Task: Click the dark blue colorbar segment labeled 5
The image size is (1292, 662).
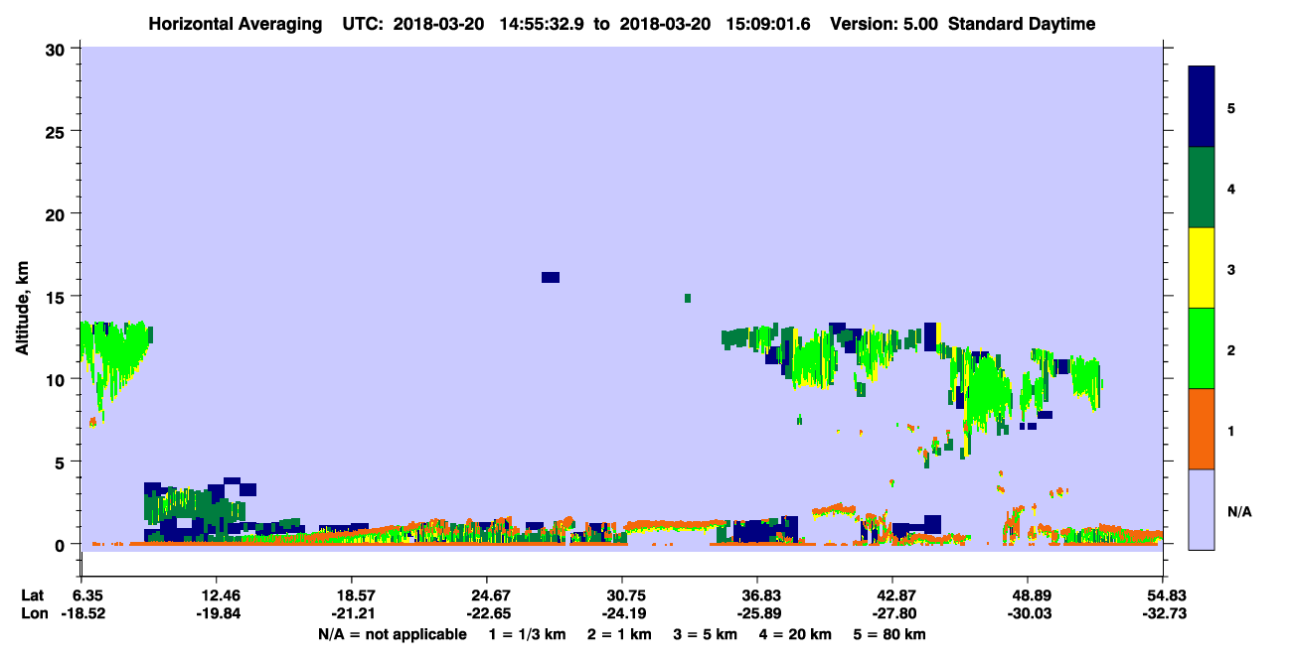Action: click(1202, 107)
